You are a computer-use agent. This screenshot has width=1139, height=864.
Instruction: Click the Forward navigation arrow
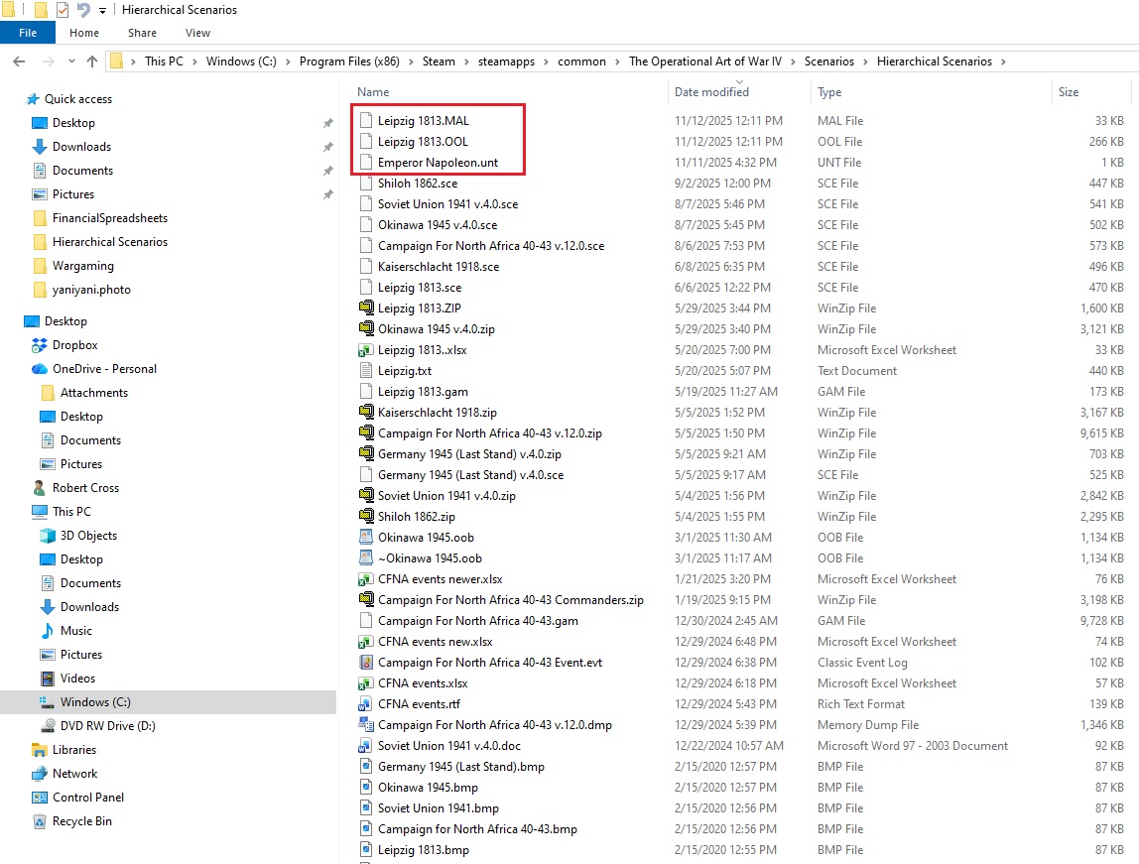pos(48,62)
